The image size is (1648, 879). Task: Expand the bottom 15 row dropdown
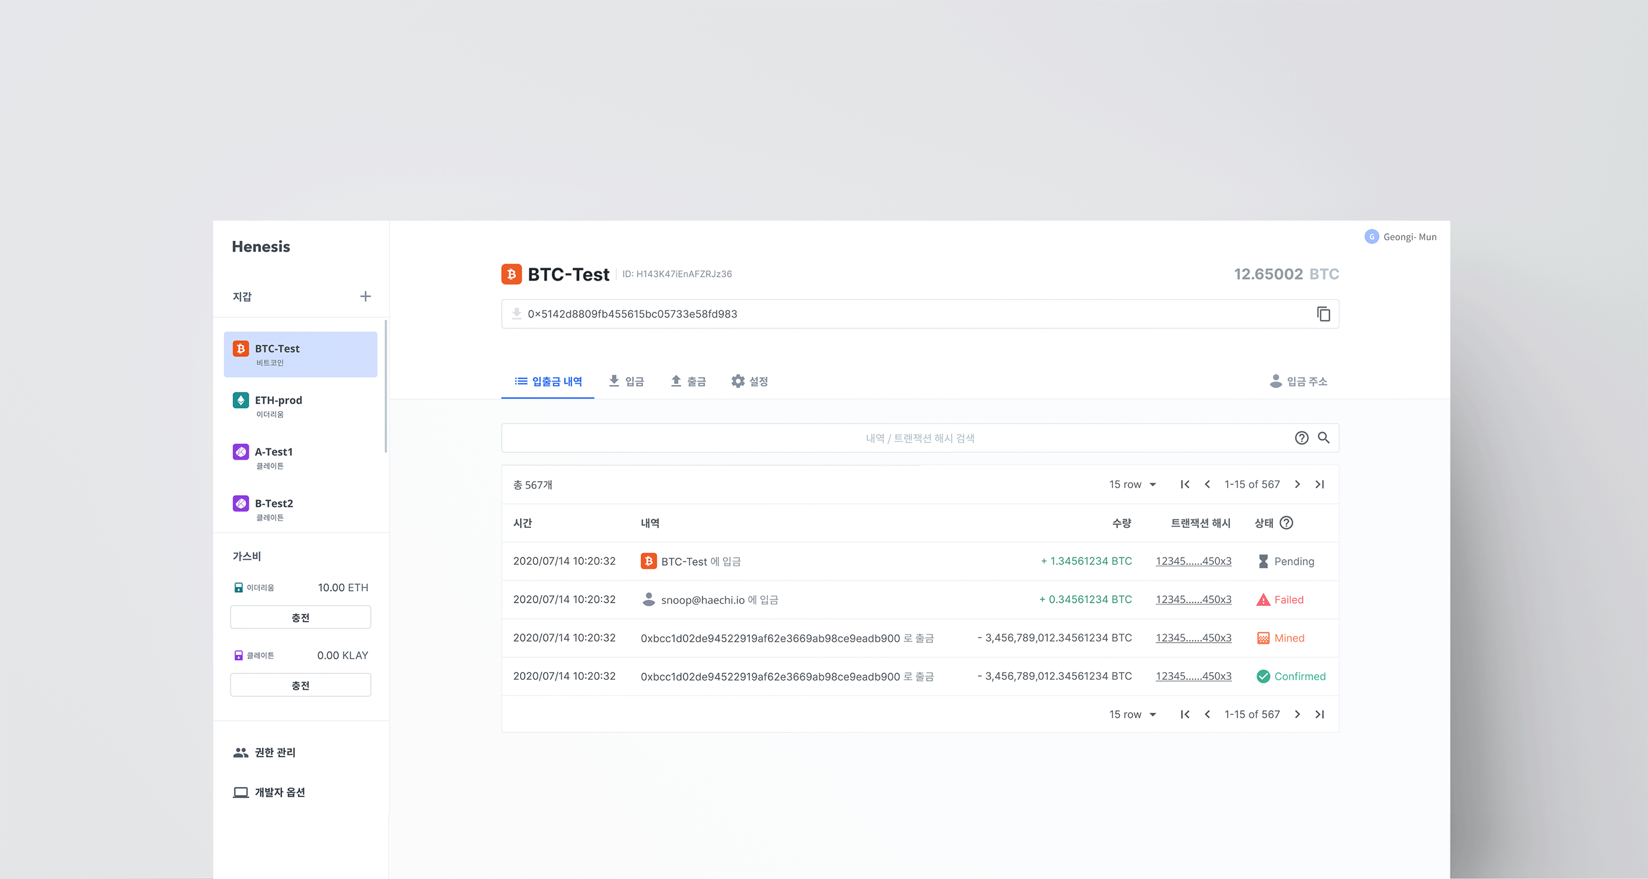point(1132,715)
